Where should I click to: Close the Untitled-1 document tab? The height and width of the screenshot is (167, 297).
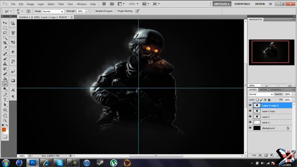[x=71, y=17]
